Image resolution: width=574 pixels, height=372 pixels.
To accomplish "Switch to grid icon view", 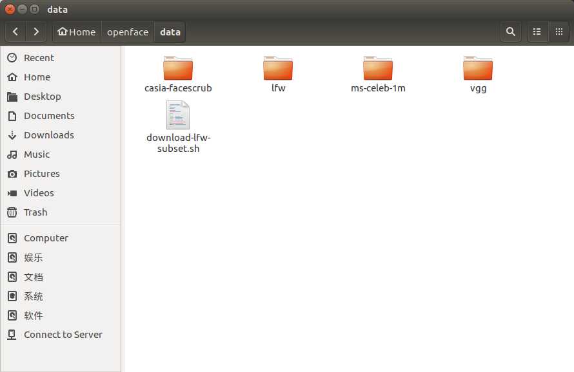I will tap(559, 32).
